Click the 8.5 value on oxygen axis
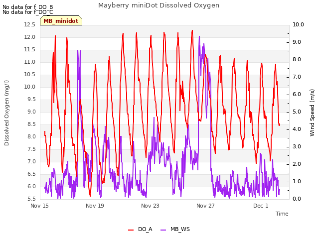This screenshot has width=319, height=239. click(x=31, y=124)
